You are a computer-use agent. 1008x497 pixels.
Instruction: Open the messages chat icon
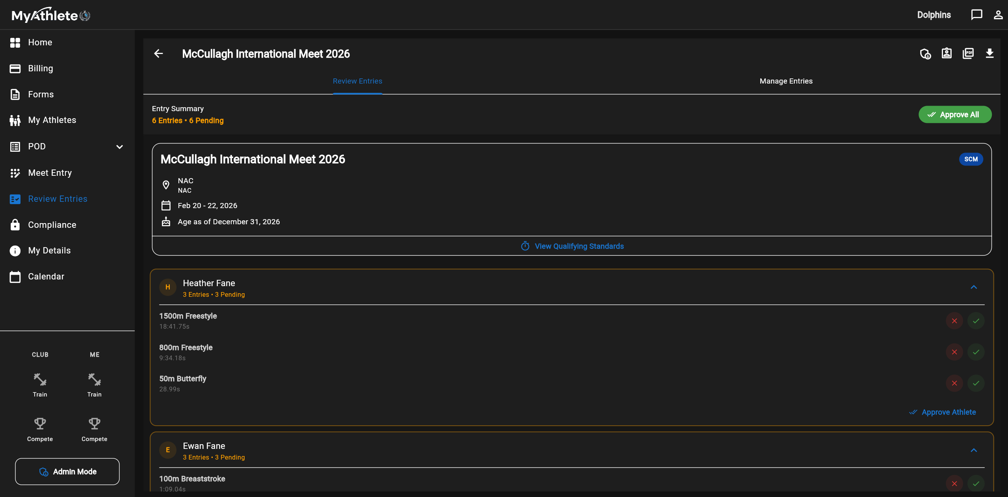click(976, 15)
